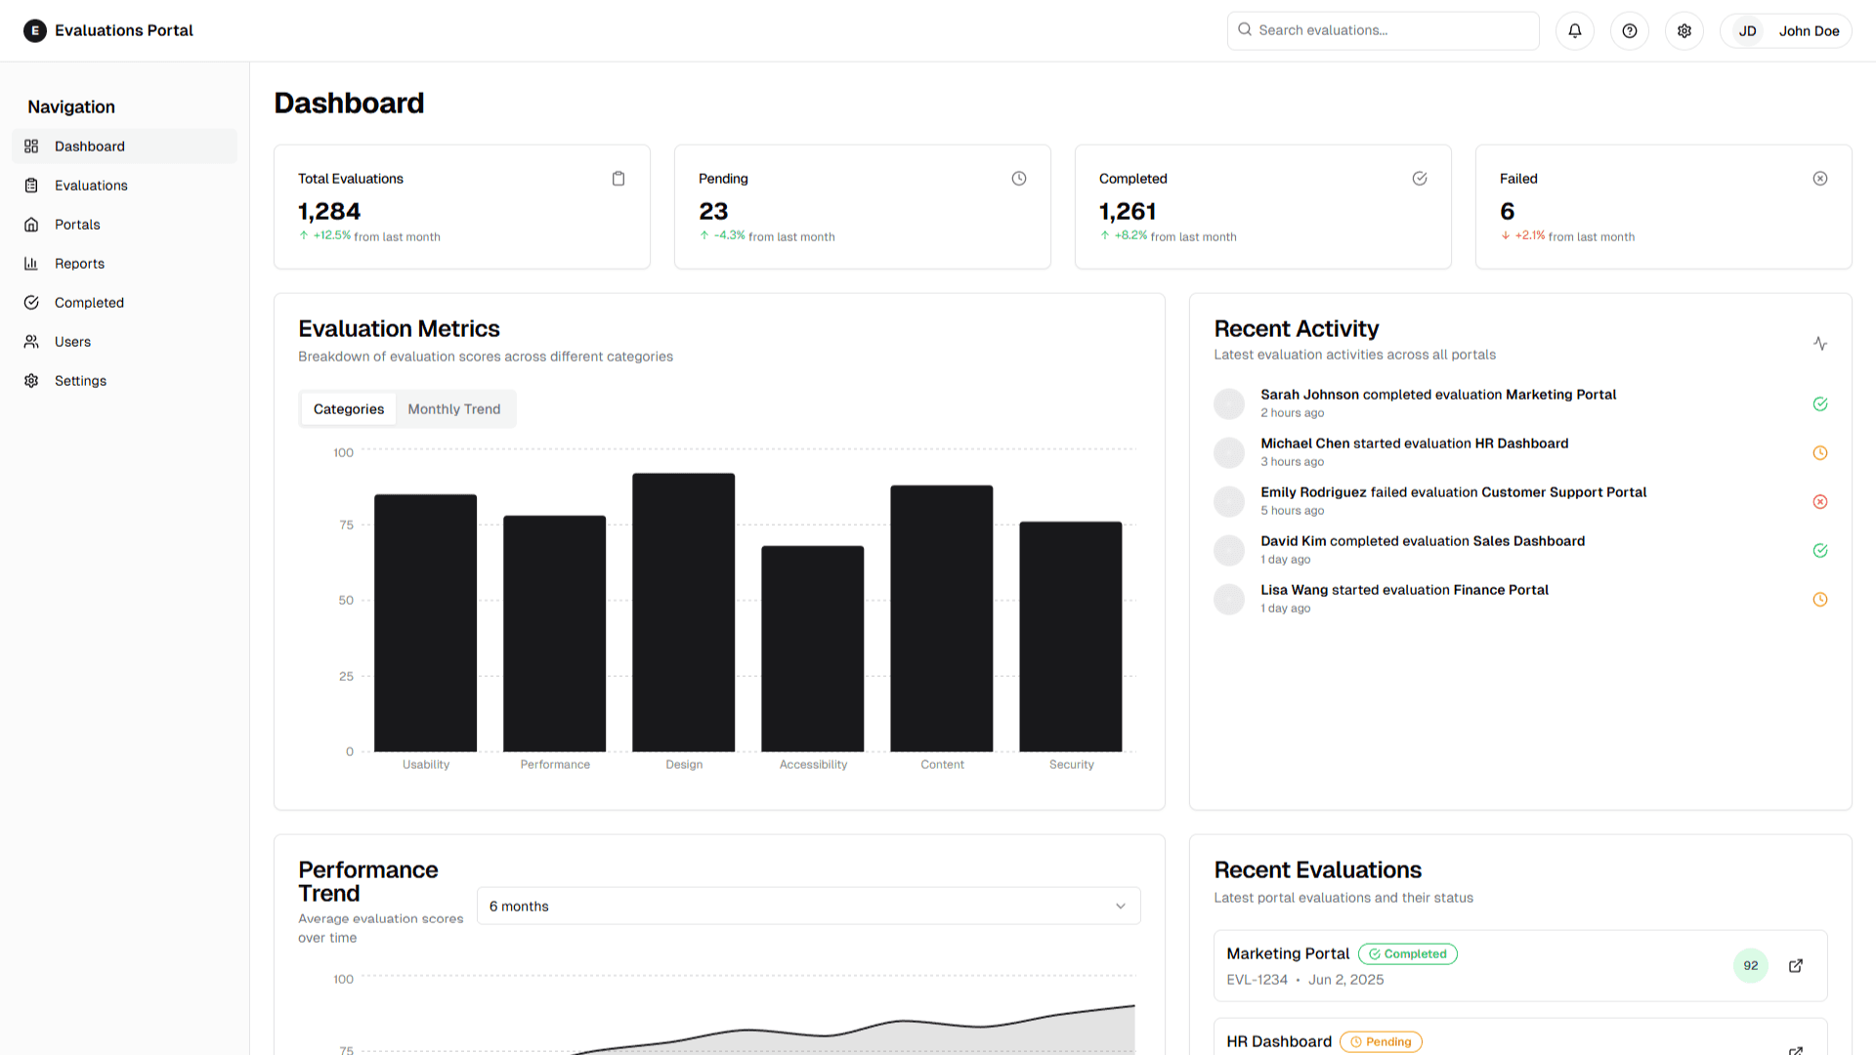Click the Users people icon in sidebar

tap(31, 342)
